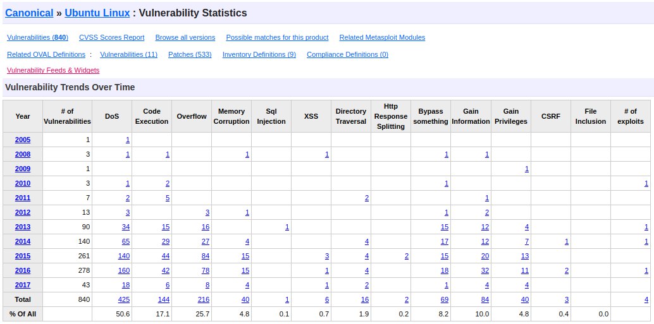Open 32 Gain Information entries for 2016
Image resolution: width=654 pixels, height=324 pixels.
pos(485,271)
